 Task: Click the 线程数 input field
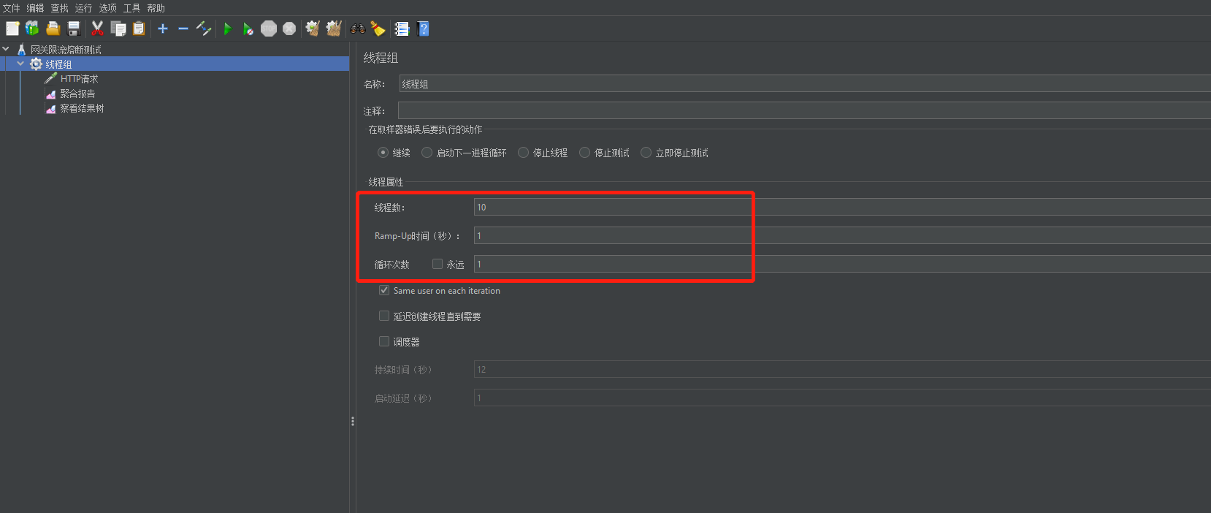pos(842,207)
